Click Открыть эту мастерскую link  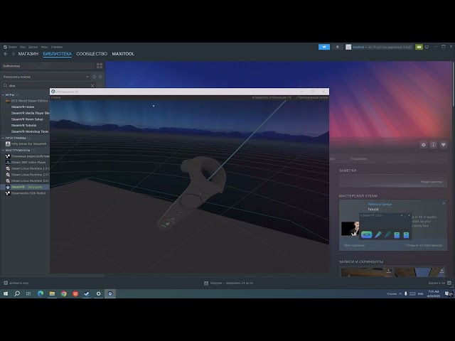[424, 245]
